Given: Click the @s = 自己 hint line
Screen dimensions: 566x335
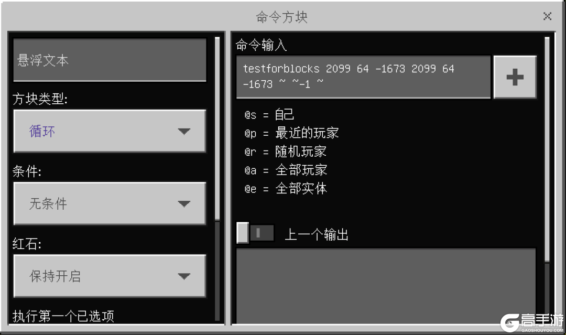Looking at the screenshot, I should (269, 115).
